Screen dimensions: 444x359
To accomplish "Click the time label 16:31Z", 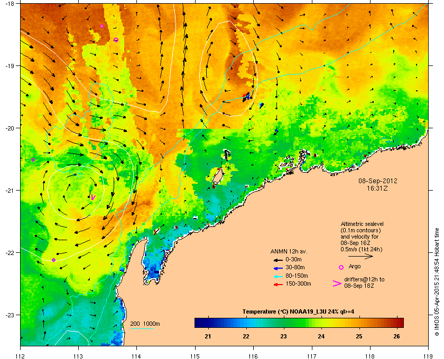I will pyautogui.click(x=377, y=188).
